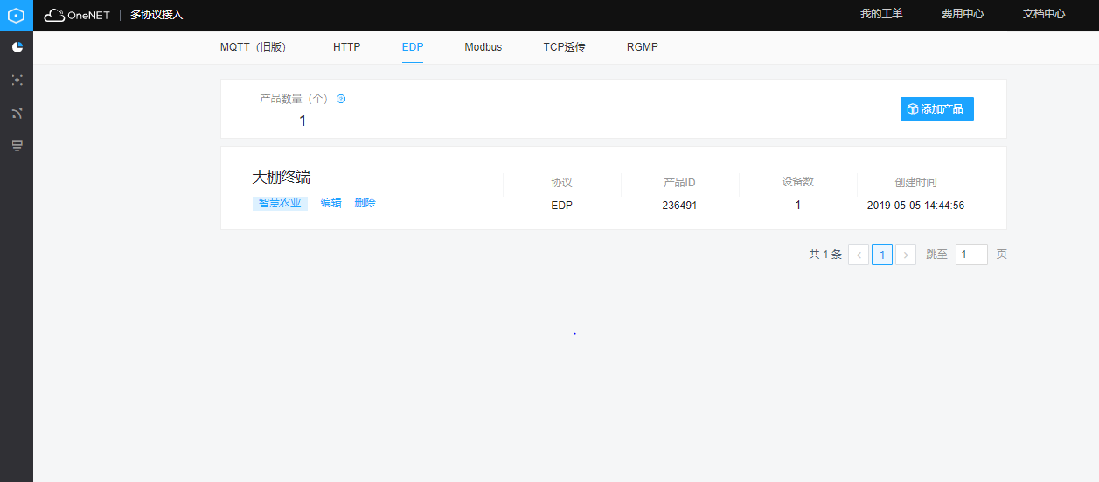1099x482 pixels.
Task: Click the 共 1 条 total text
Action: click(x=825, y=255)
